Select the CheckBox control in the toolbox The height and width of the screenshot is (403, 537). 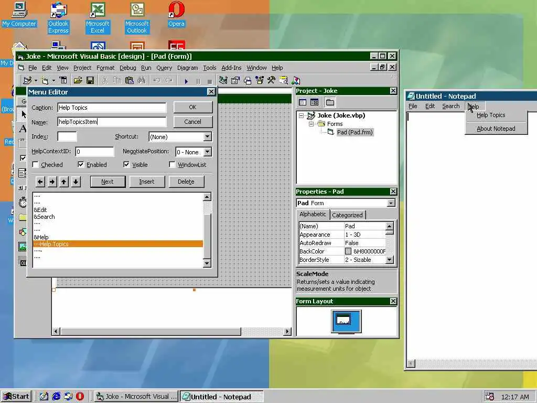tap(23, 158)
